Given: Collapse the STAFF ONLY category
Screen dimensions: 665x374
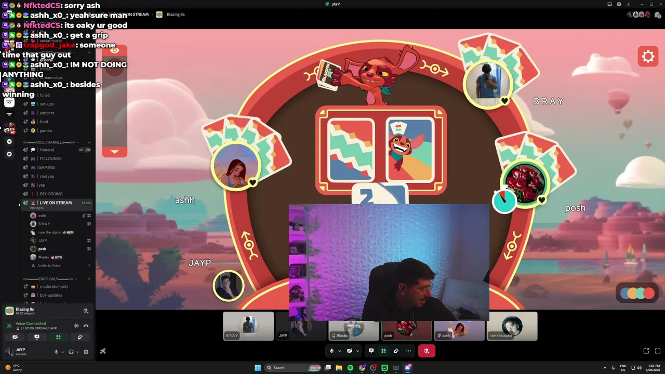Looking at the screenshot, I should (x=50, y=279).
